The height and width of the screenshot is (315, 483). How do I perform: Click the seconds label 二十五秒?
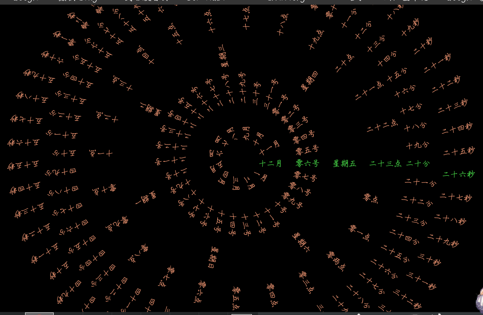pos(459,151)
